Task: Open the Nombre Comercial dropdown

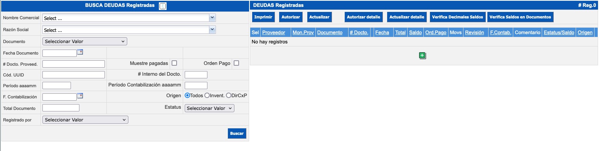Action: (x=129, y=18)
